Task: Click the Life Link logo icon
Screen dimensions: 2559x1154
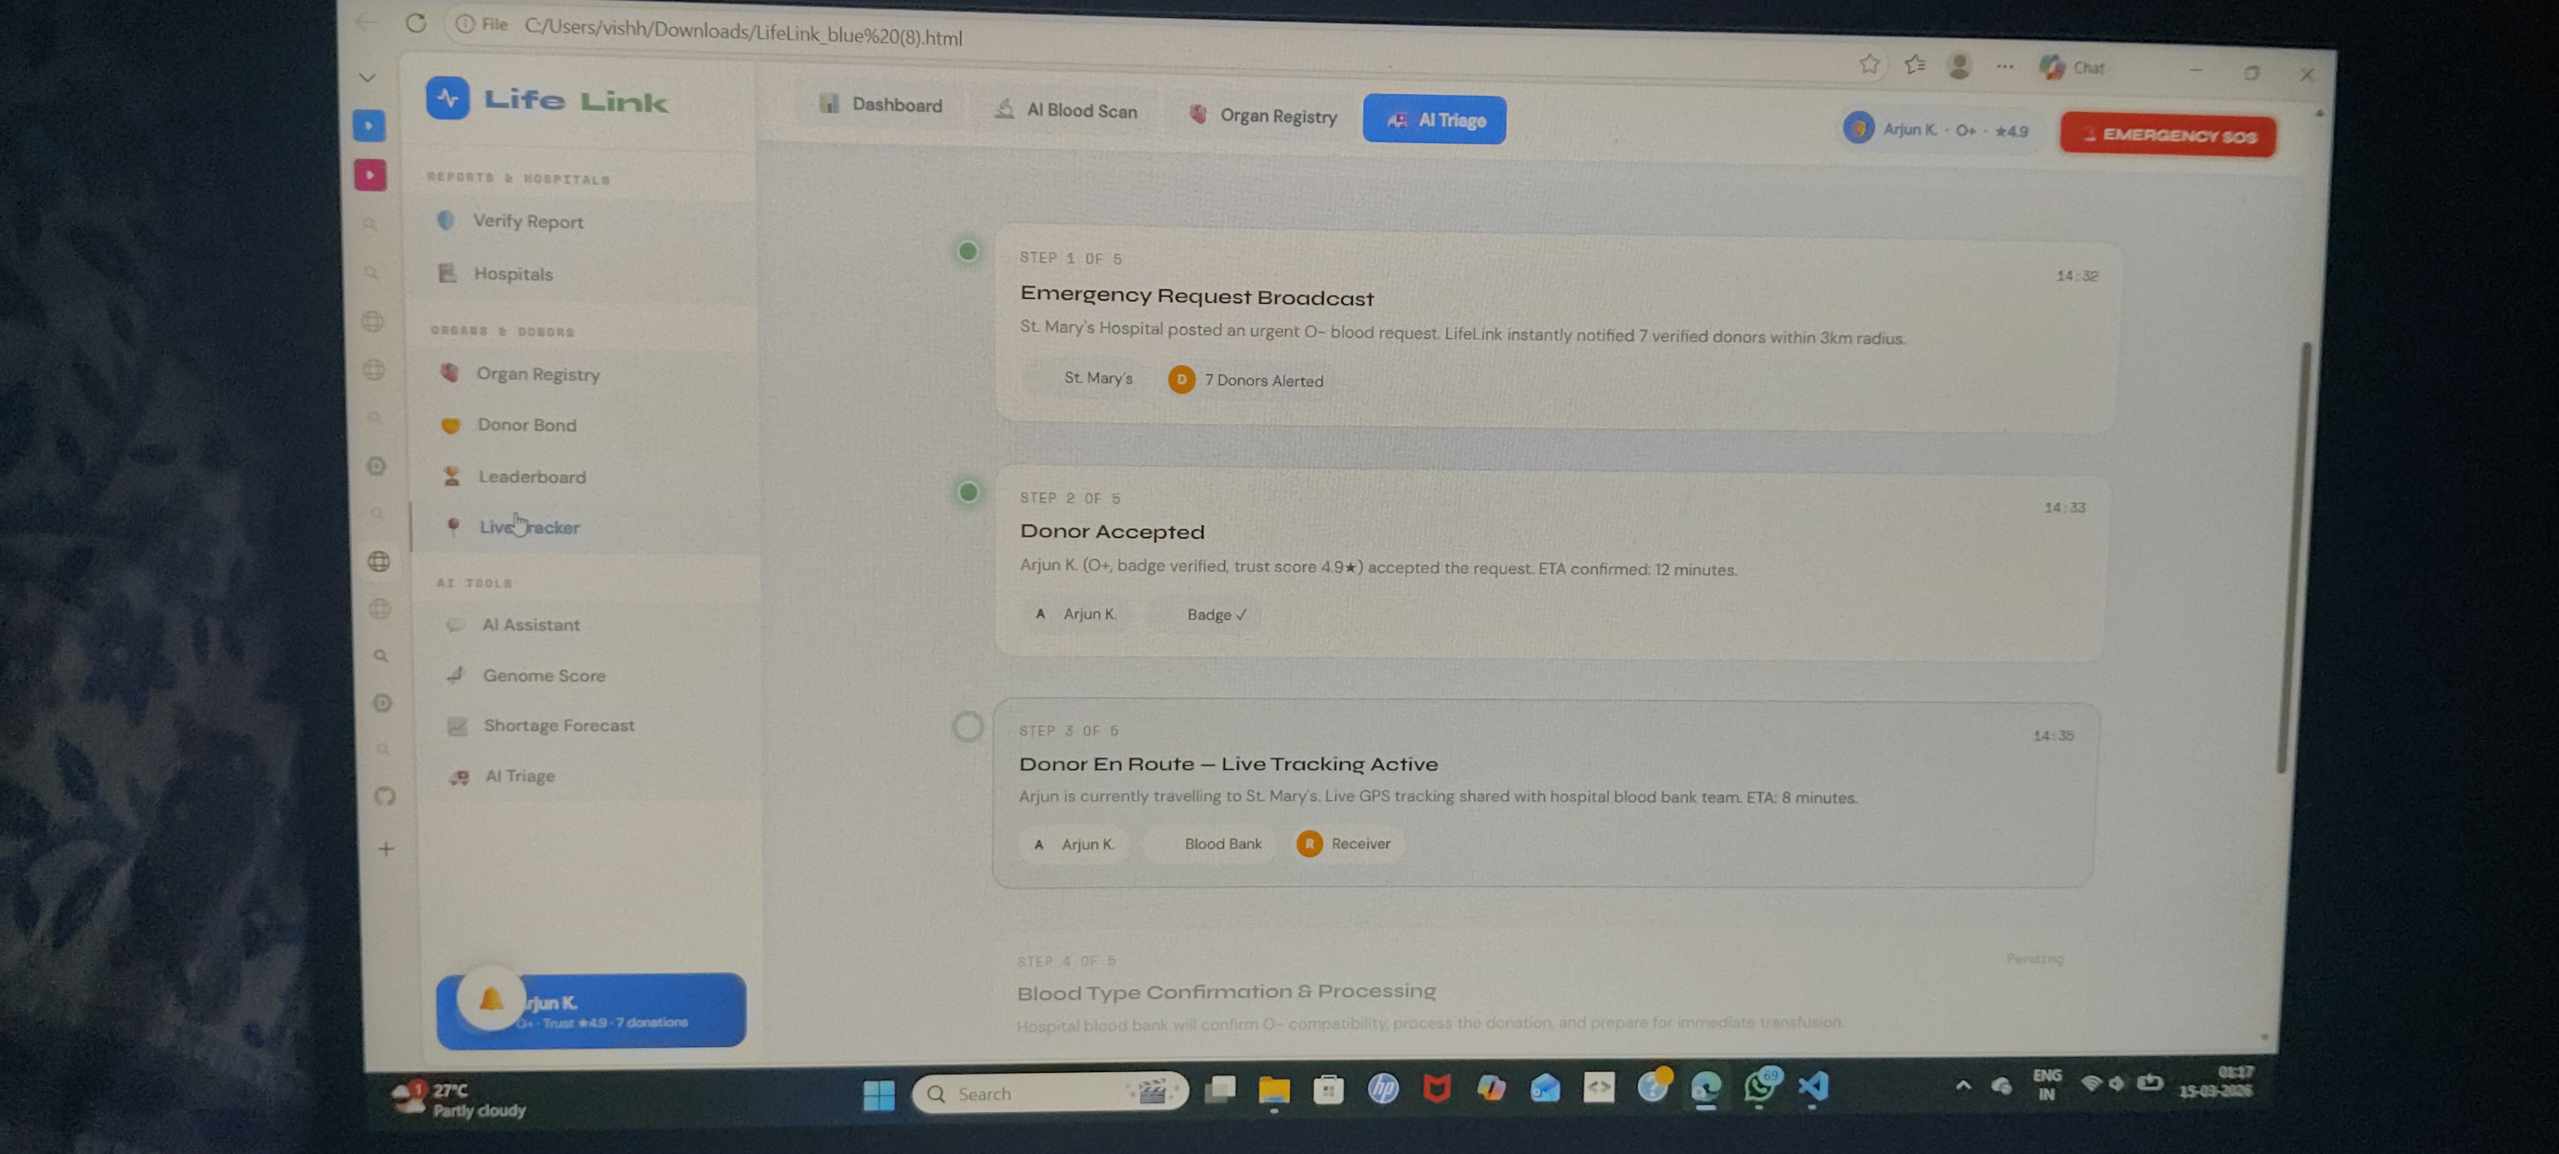Action: [447, 98]
